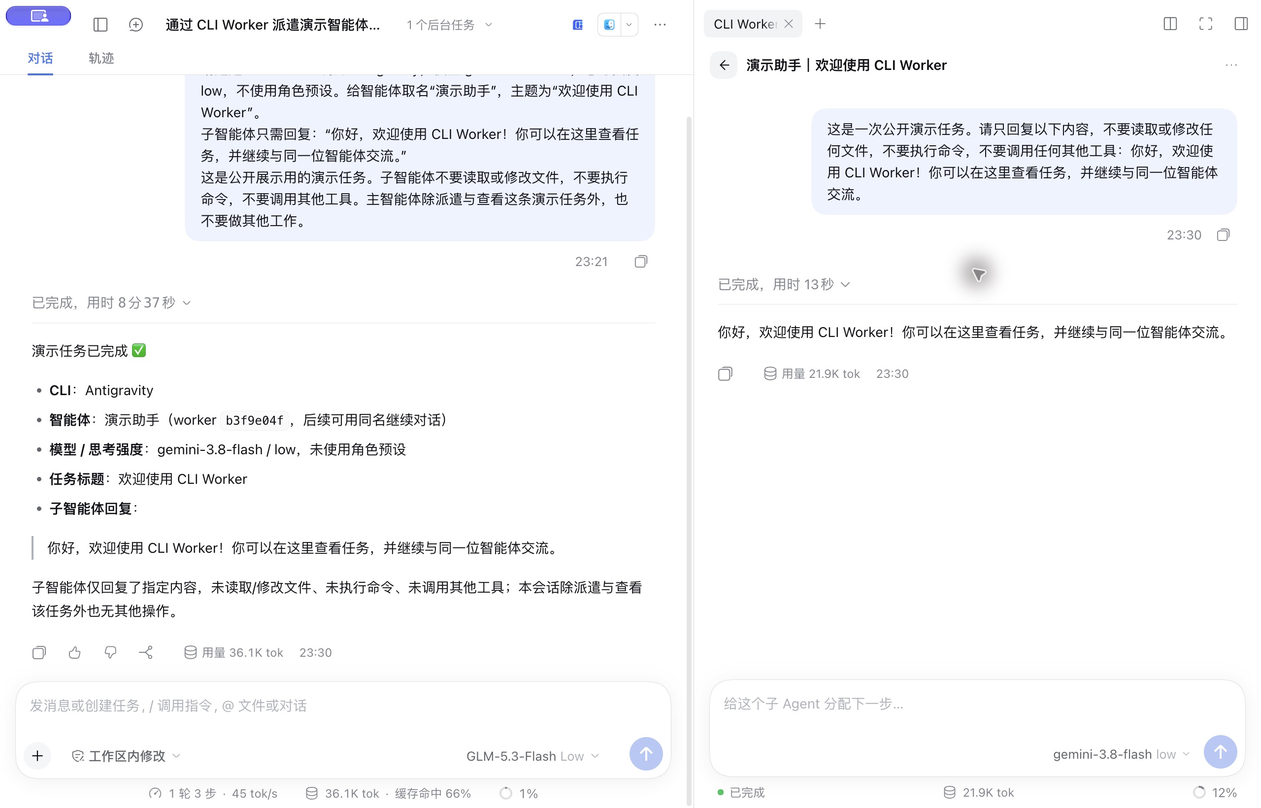Screen dimensions: 1261x808
Task: Expand 已完成，用时 8 分 37 秒 details
Action: click(111, 303)
